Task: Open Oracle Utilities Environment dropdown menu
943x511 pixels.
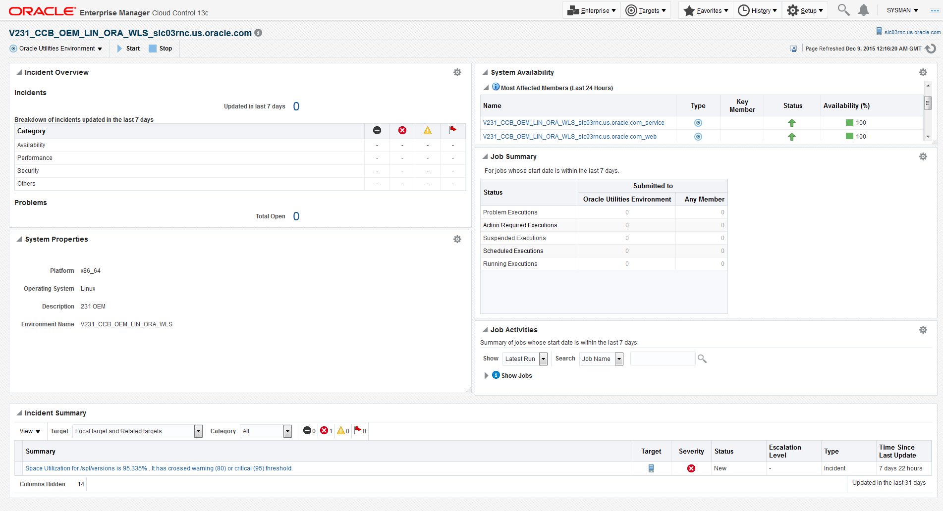Action: coord(56,49)
